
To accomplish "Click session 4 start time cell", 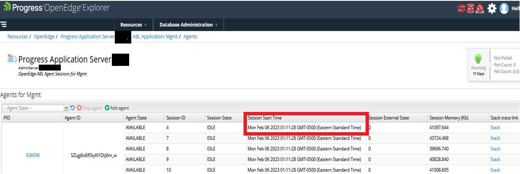I will point(306,128).
